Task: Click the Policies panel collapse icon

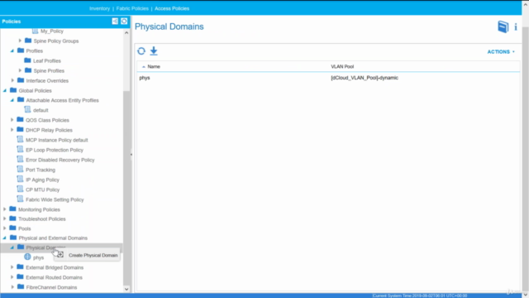Action: tap(115, 22)
